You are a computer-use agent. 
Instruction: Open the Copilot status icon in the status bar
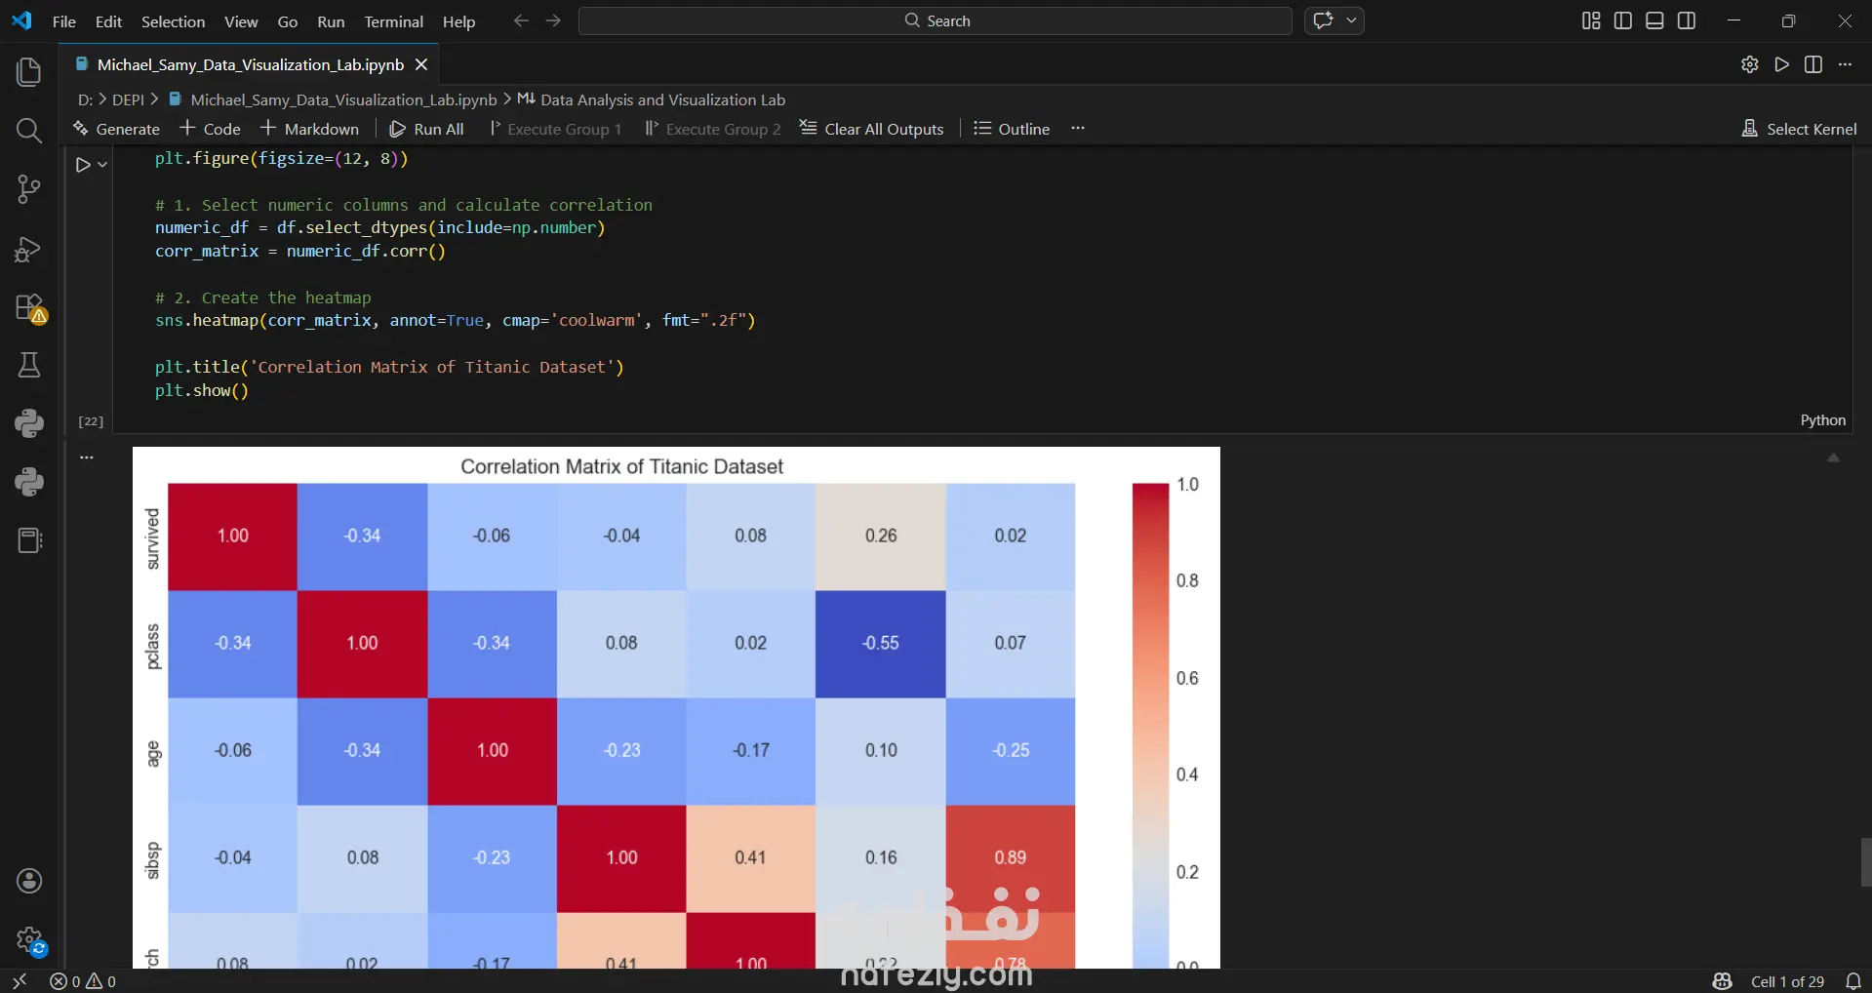[1723, 981]
